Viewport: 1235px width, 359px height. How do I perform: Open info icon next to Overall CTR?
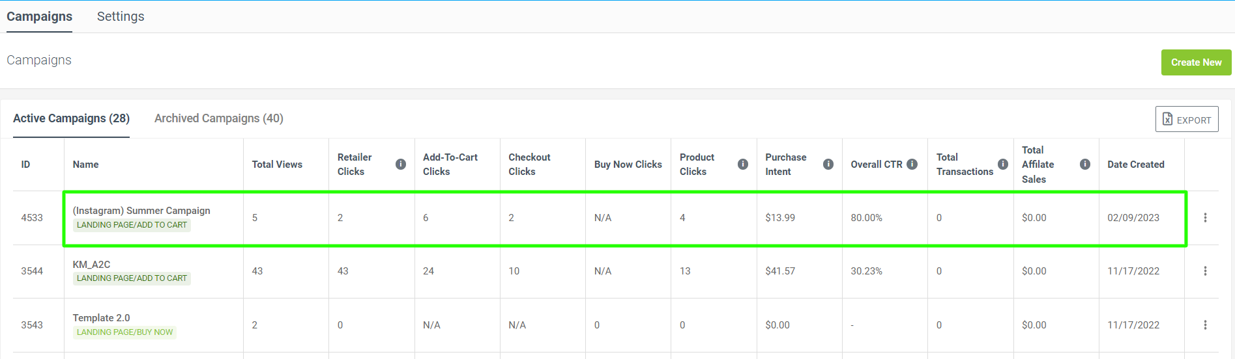pos(912,165)
